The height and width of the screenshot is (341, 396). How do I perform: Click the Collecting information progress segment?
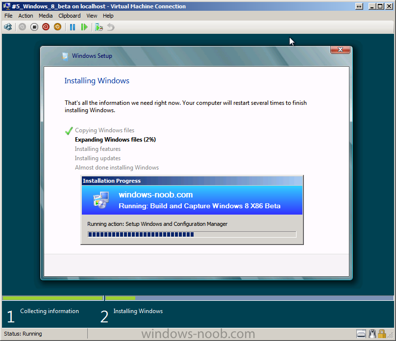pyautogui.click(x=53, y=298)
